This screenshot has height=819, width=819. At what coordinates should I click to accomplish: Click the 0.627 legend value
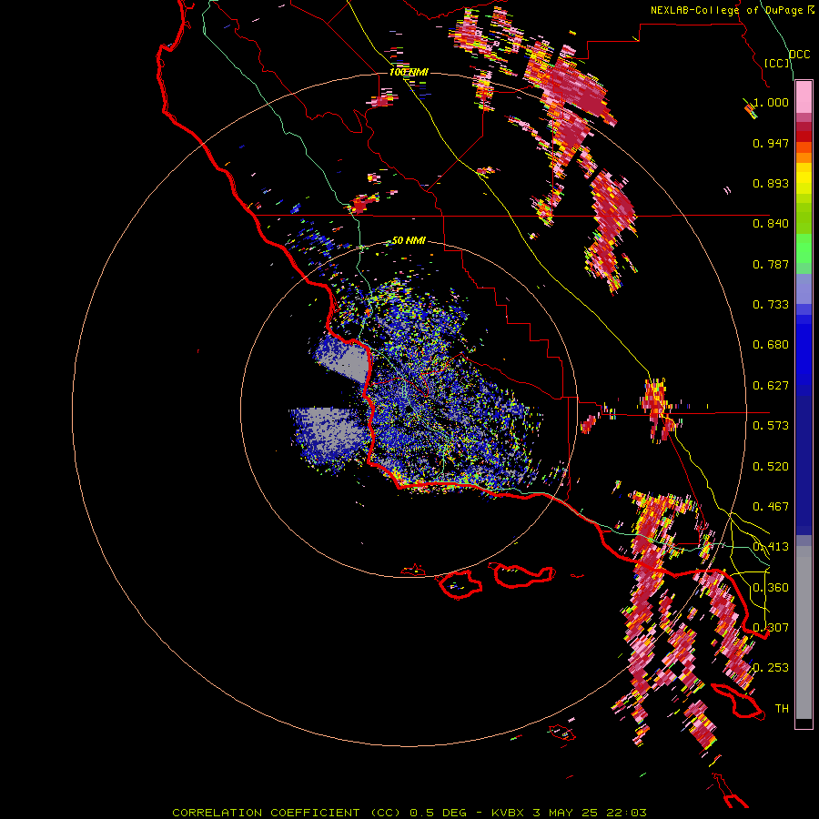771,386
